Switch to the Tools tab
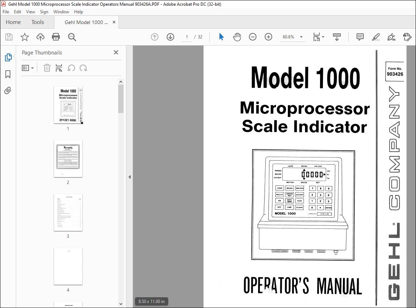This screenshot has height=308, width=416. point(38,22)
